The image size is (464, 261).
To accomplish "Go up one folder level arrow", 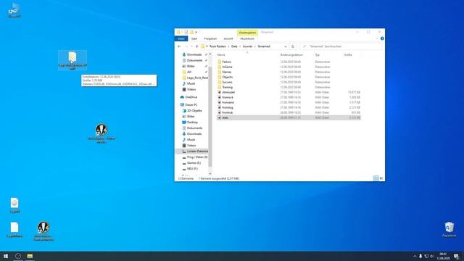I will (x=196, y=46).
